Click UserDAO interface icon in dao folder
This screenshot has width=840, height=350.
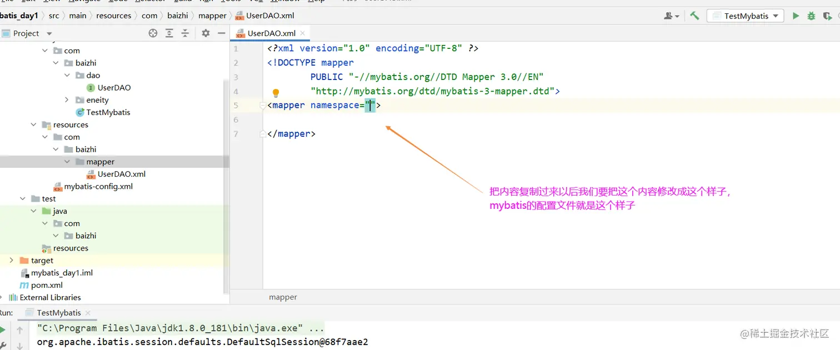[91, 88]
